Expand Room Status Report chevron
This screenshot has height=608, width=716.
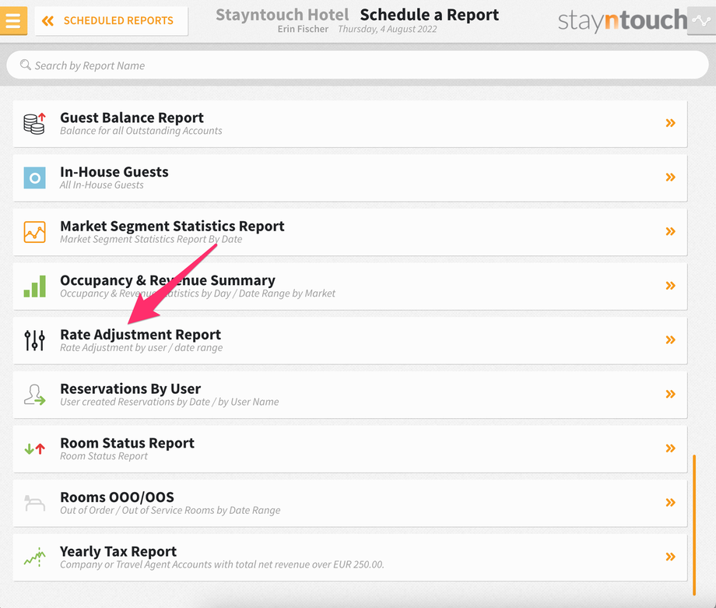pyautogui.click(x=670, y=448)
